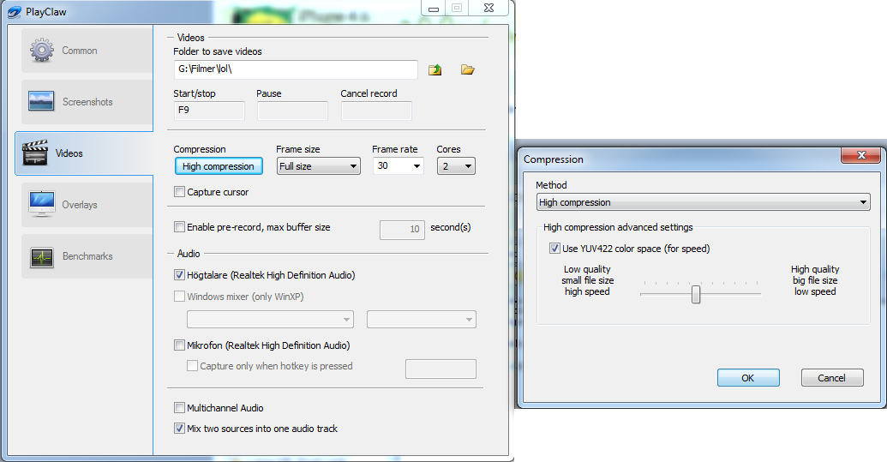Open the Frame size dropdown

point(319,166)
